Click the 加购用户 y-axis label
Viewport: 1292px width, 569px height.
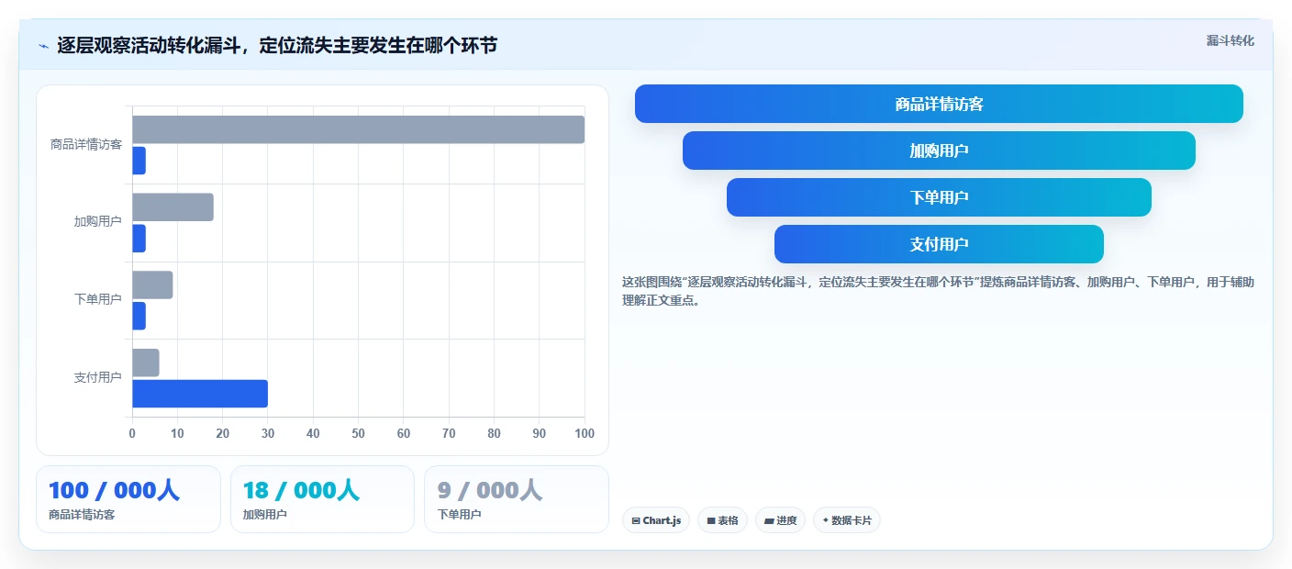(x=98, y=222)
